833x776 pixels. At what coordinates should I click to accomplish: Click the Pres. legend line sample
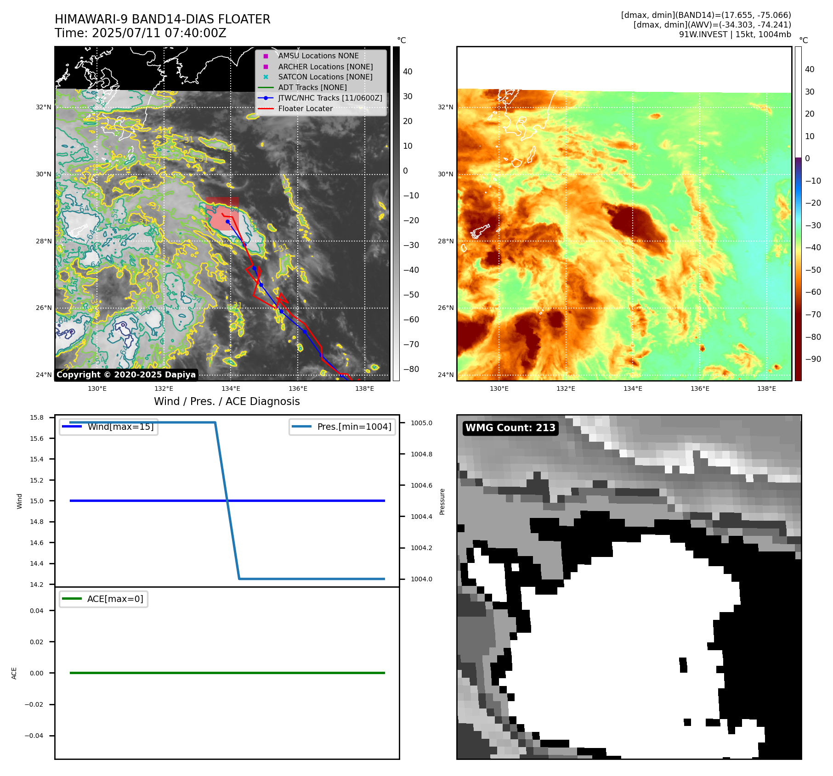point(301,427)
